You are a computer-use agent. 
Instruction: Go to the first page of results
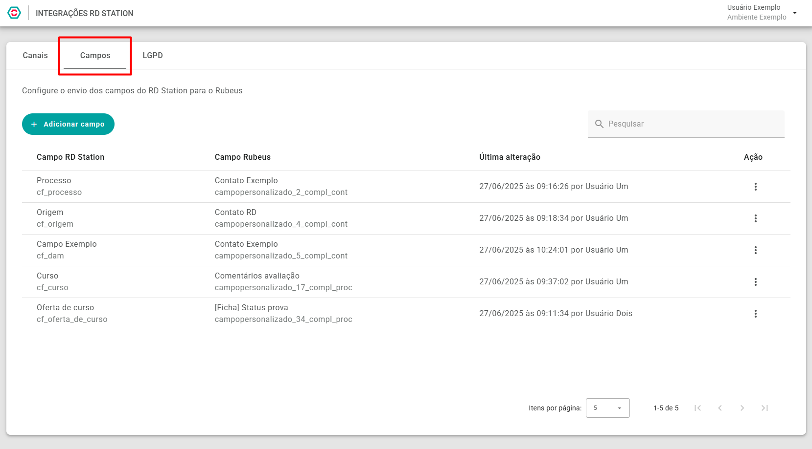[697, 408]
